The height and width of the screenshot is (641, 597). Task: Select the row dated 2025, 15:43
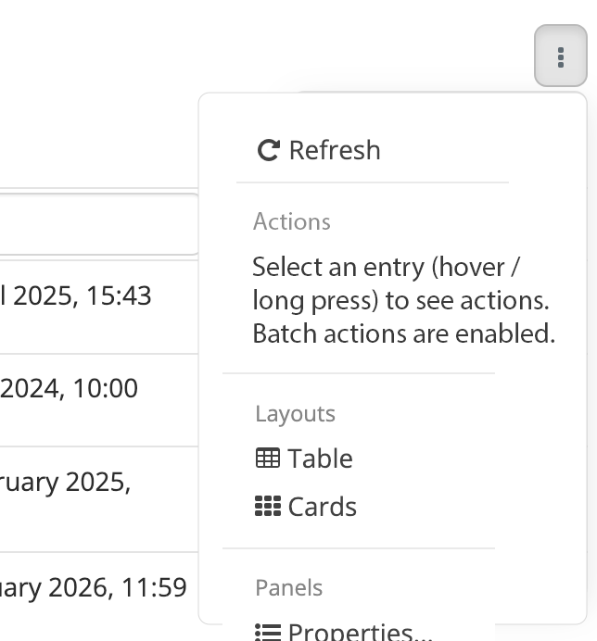tap(76, 296)
